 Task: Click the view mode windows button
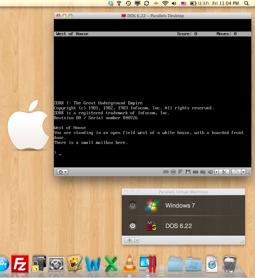pos(236,172)
